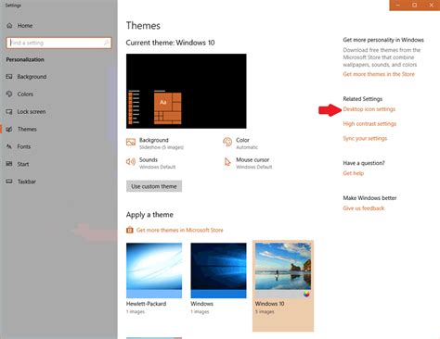Close the Settings window
The width and height of the screenshot is (440, 339).
[432, 5]
